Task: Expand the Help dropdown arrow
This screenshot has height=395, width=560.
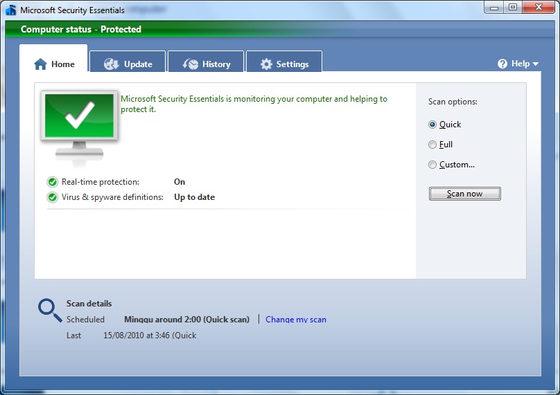Action: coord(535,64)
